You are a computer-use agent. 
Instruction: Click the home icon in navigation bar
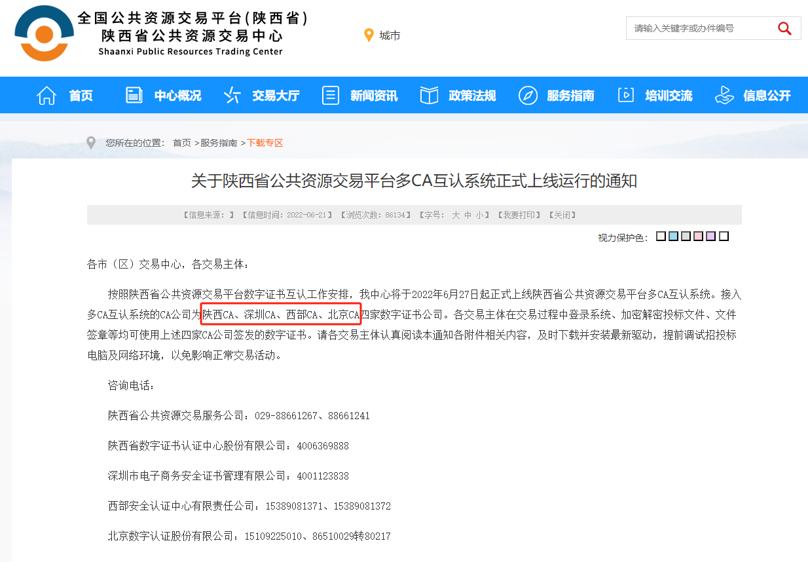pyautogui.click(x=46, y=96)
